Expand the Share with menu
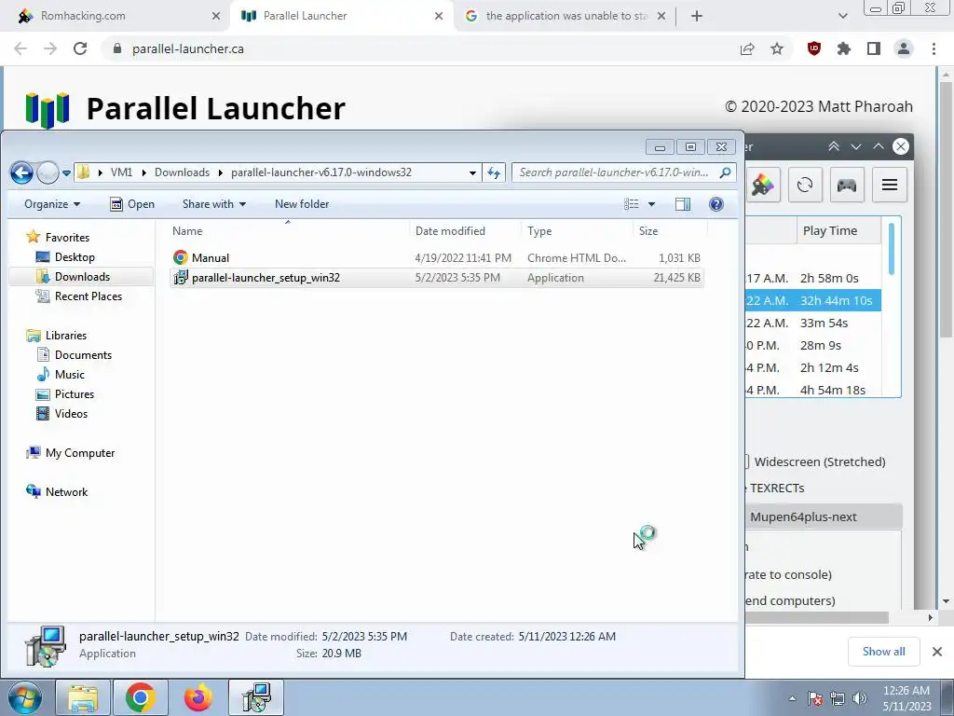954x716 pixels. (214, 204)
